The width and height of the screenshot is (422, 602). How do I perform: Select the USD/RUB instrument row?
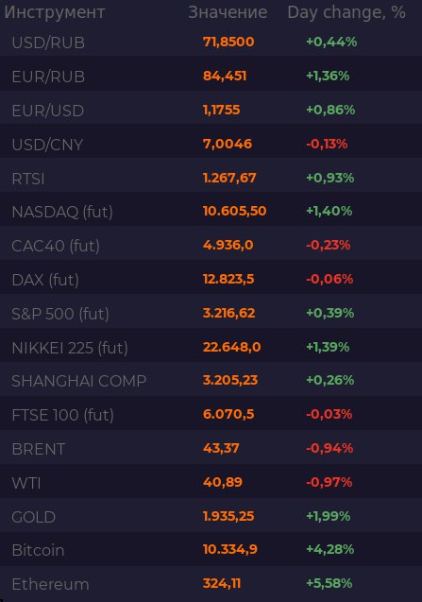211,42
